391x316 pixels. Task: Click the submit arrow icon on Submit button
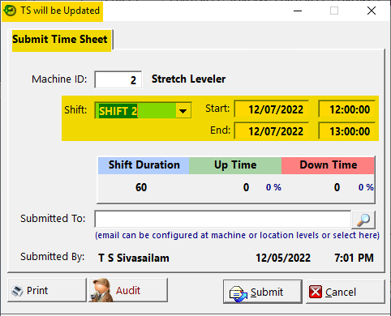coord(238,293)
